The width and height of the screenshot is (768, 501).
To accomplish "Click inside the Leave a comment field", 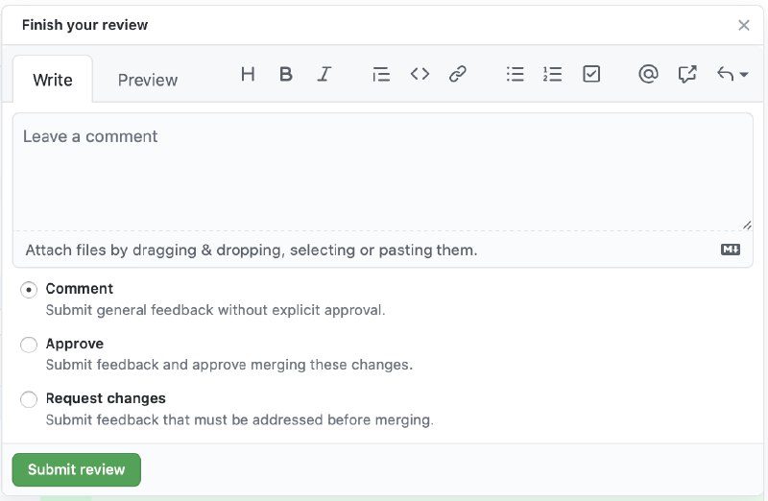I will point(382,172).
